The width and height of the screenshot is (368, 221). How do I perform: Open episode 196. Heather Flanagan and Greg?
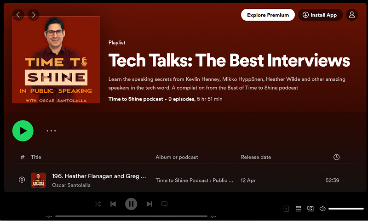(x=99, y=176)
